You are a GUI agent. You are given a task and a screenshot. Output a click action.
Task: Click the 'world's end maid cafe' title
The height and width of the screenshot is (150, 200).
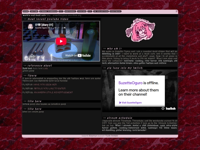pos(34,15)
